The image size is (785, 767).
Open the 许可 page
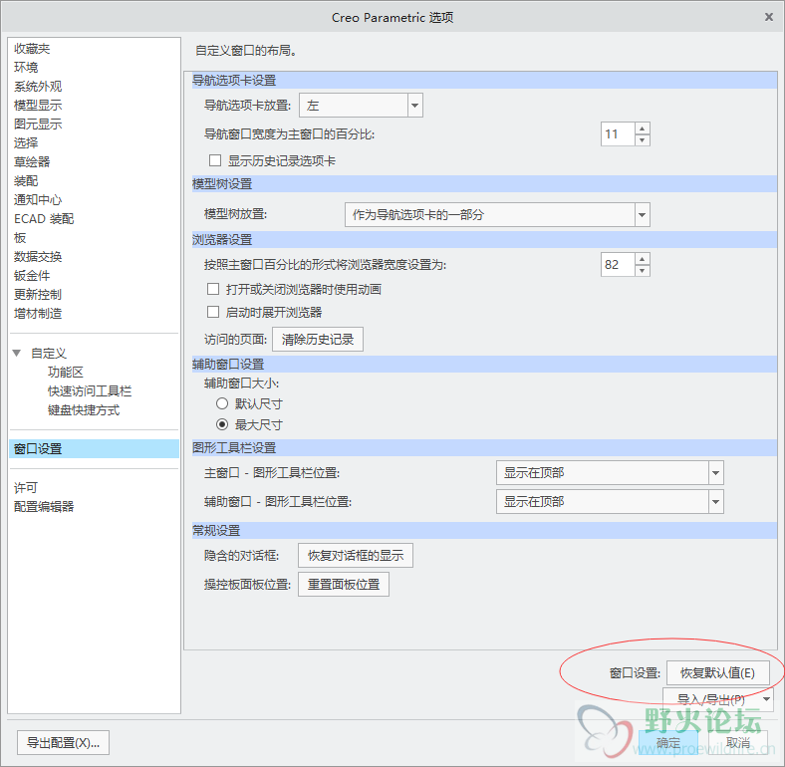tap(26, 488)
